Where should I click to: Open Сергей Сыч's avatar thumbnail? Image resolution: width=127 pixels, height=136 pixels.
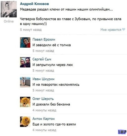click(x=25, y=62)
